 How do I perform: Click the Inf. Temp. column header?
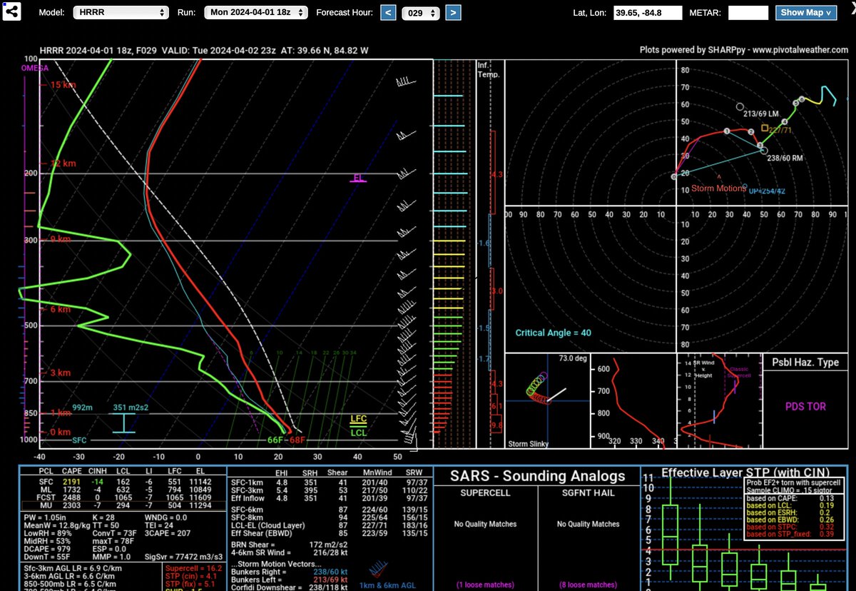(x=489, y=69)
